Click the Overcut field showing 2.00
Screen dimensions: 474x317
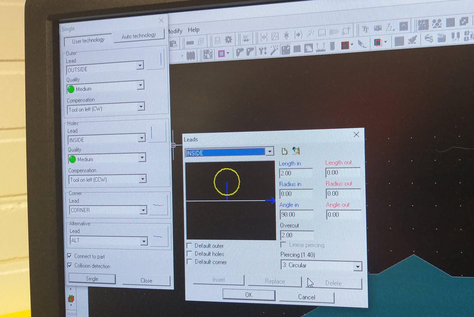[x=297, y=235]
